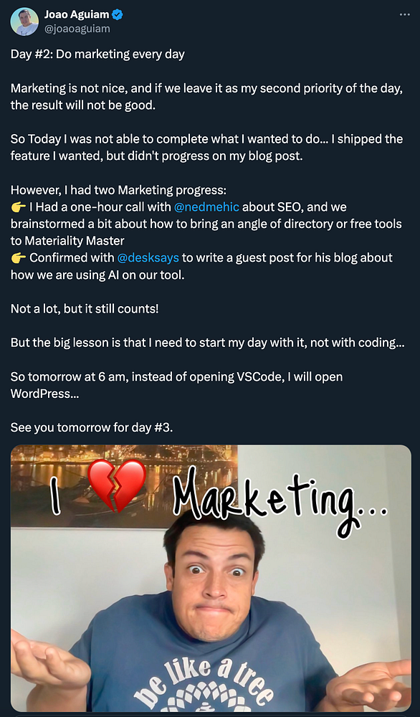
Task: Open the @nedmehic mention link
Action: click(206, 207)
